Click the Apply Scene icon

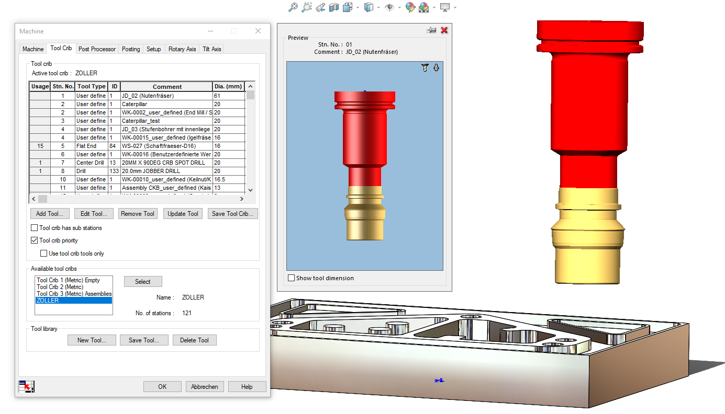coord(424,7)
